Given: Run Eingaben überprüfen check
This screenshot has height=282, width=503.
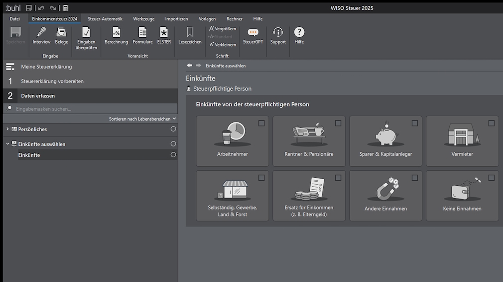Looking at the screenshot, I should click(86, 38).
